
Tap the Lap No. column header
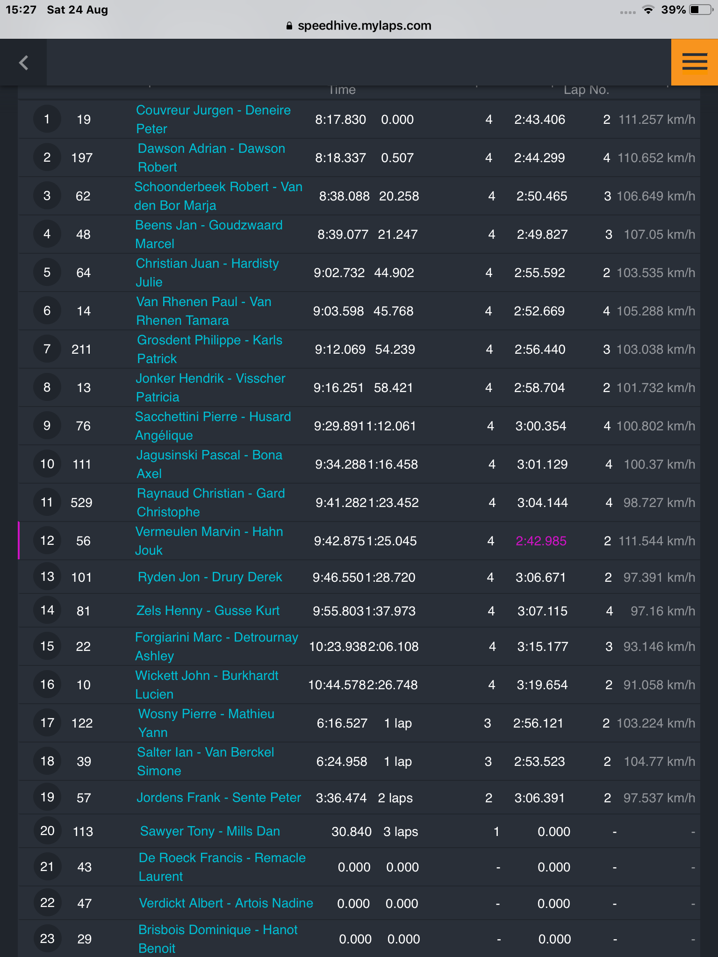(586, 90)
